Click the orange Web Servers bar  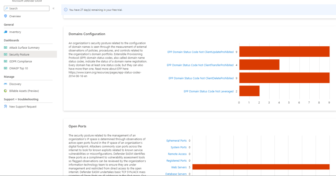tap(261, 167)
